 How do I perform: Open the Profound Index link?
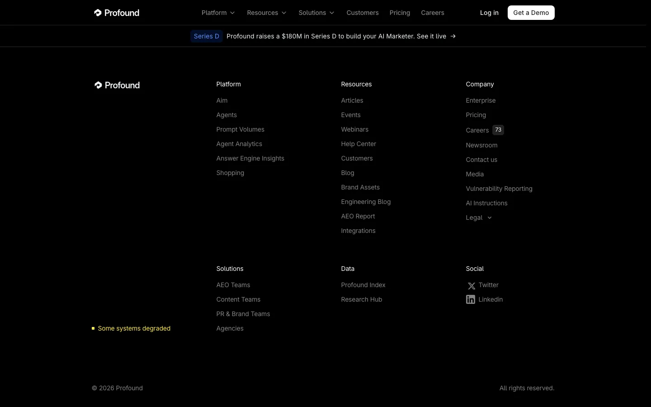point(363,285)
